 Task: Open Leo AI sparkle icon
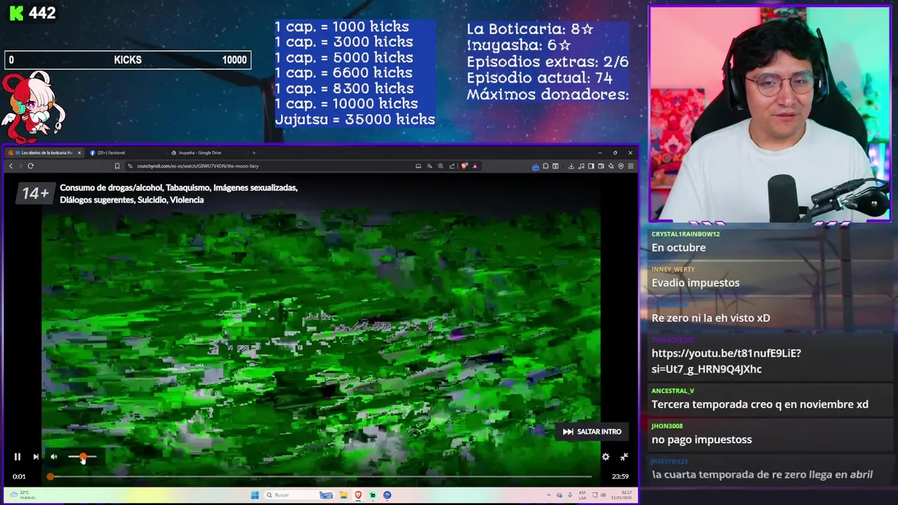click(x=611, y=166)
